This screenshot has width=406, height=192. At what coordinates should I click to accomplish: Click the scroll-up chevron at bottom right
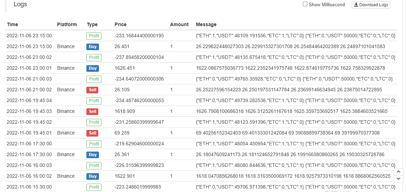[x=399, y=172]
